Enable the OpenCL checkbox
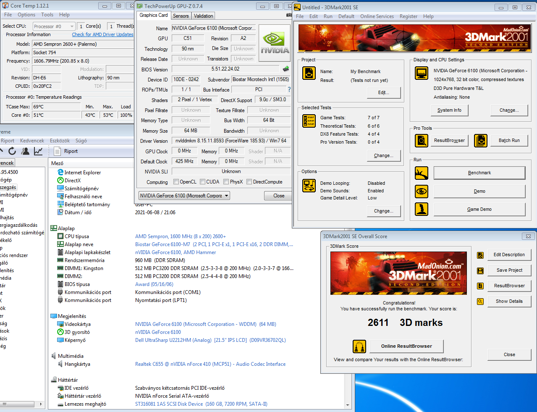 pos(176,182)
